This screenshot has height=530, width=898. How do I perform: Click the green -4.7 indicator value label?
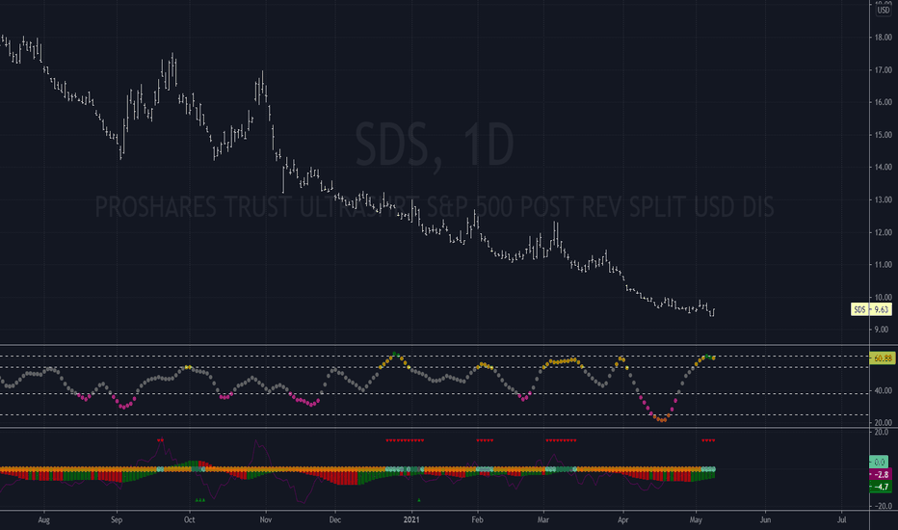(x=881, y=487)
